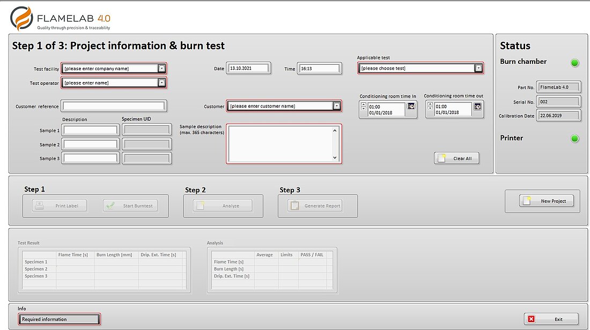Image resolution: width=590 pixels, height=330 pixels.
Task: Open the Test facility dropdown
Action: point(161,68)
